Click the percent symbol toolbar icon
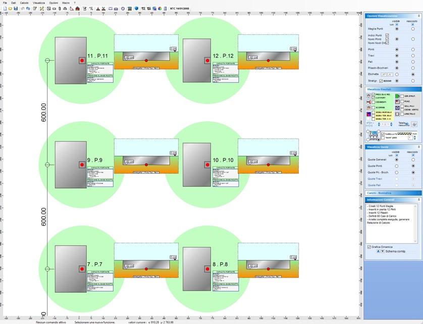The width and height of the screenshot is (423, 324). [x=91, y=9]
